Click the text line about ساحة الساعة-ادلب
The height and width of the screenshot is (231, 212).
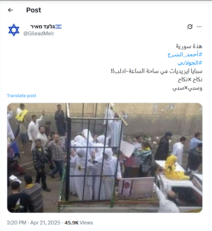[156, 71]
